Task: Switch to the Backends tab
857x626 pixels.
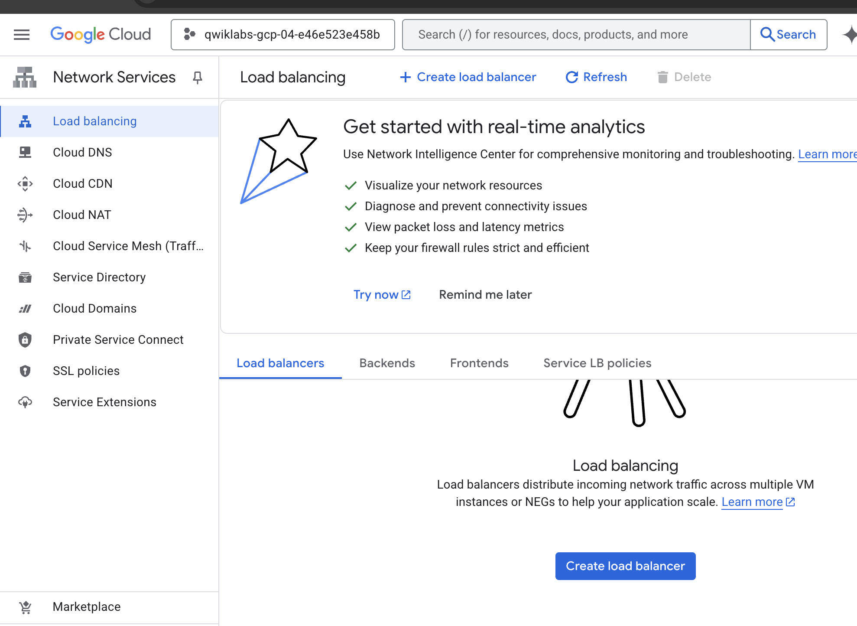Action: [387, 363]
